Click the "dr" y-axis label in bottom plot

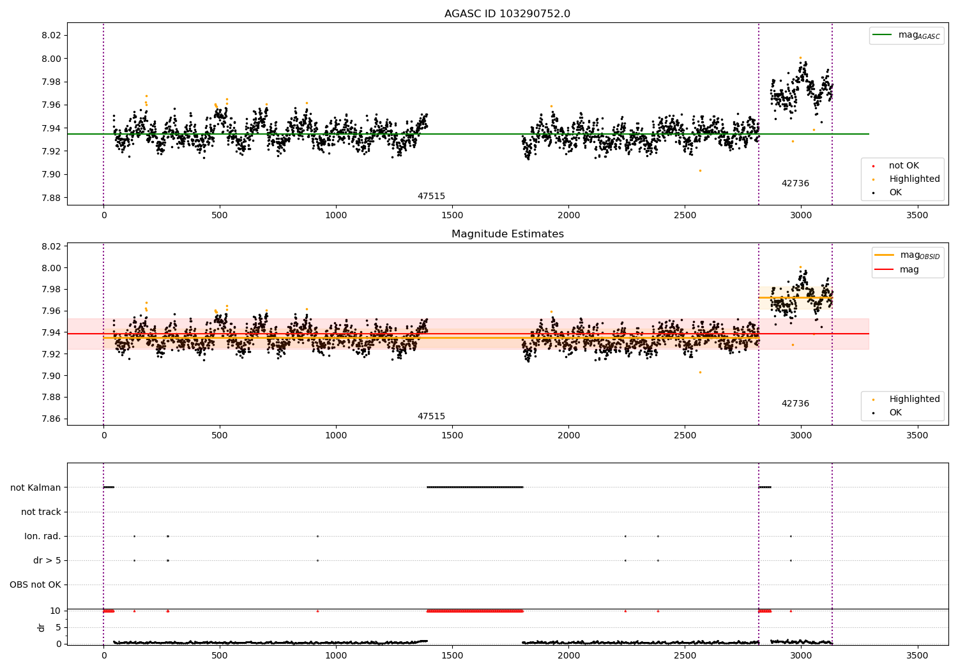(x=42, y=627)
